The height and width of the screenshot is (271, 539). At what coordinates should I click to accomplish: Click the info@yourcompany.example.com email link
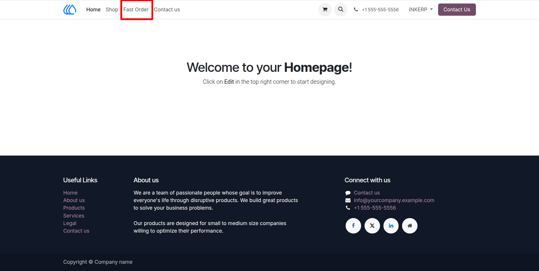click(x=394, y=200)
